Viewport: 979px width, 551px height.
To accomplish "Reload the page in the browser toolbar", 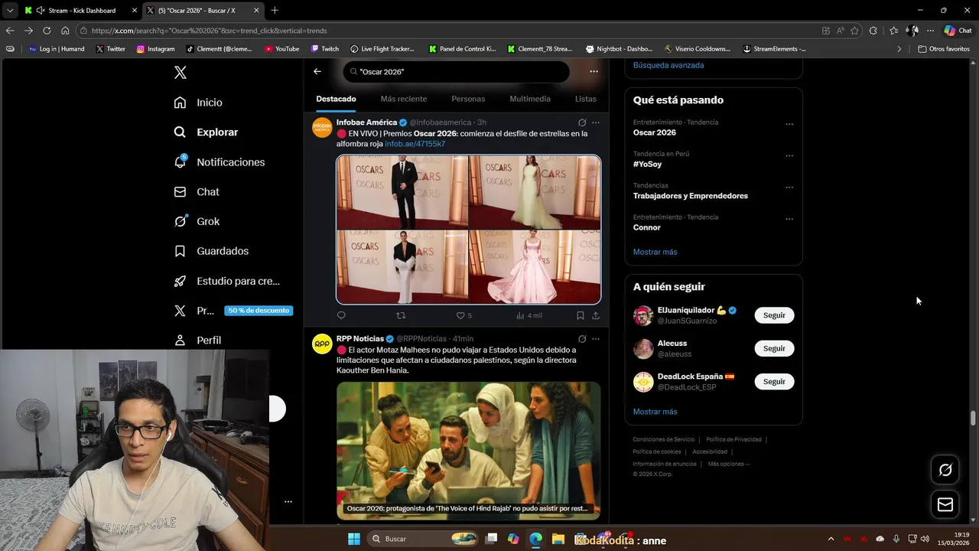I will click(x=47, y=31).
